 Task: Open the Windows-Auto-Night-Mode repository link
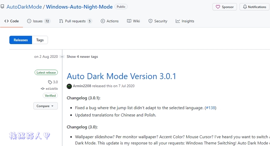point(79,7)
